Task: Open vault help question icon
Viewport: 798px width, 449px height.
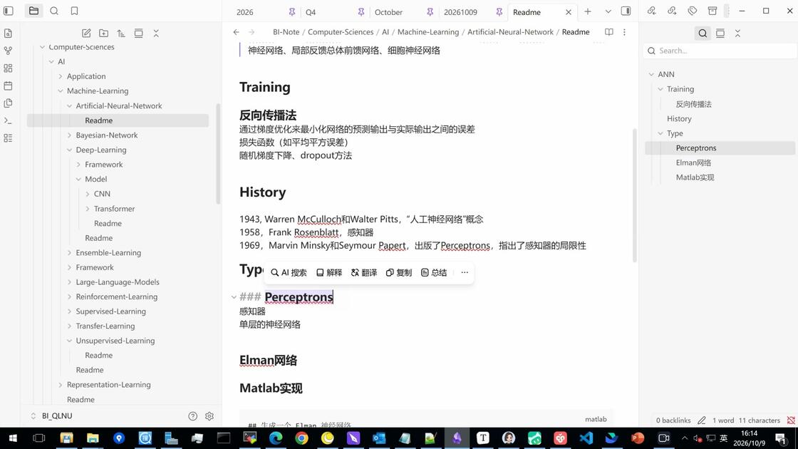Action: tap(193, 416)
